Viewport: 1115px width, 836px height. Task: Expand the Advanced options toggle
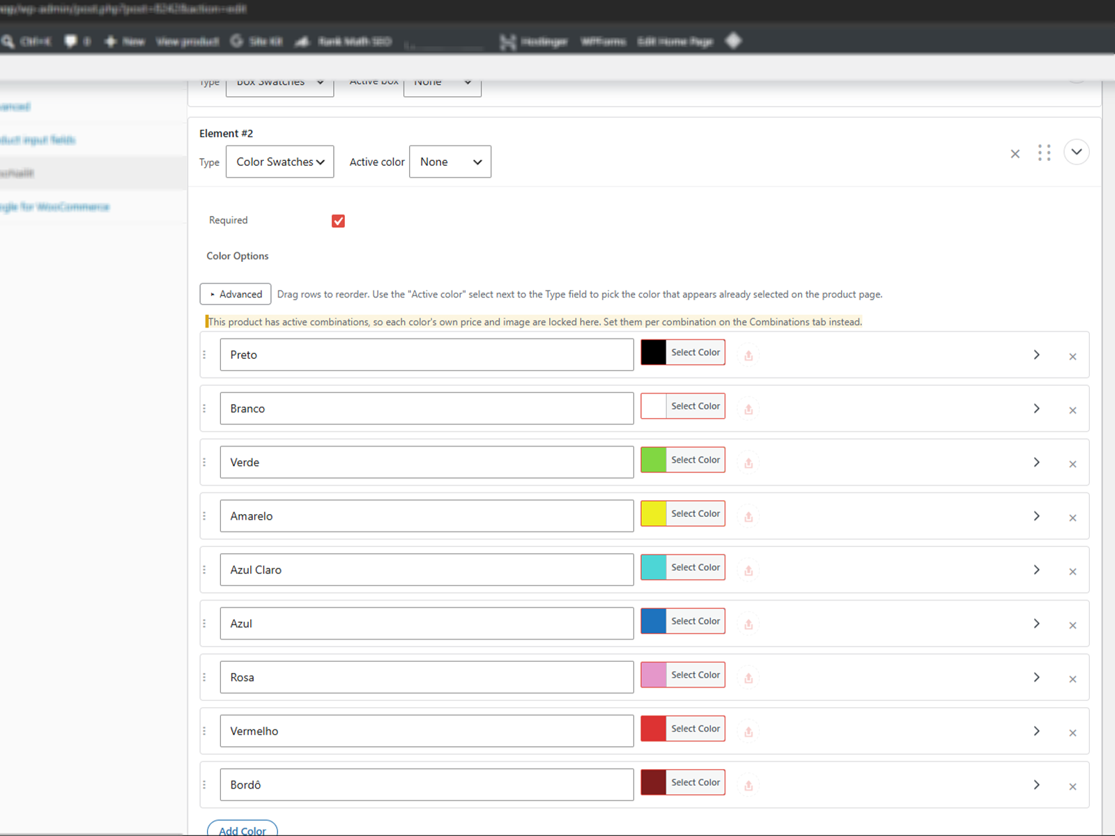tap(236, 294)
